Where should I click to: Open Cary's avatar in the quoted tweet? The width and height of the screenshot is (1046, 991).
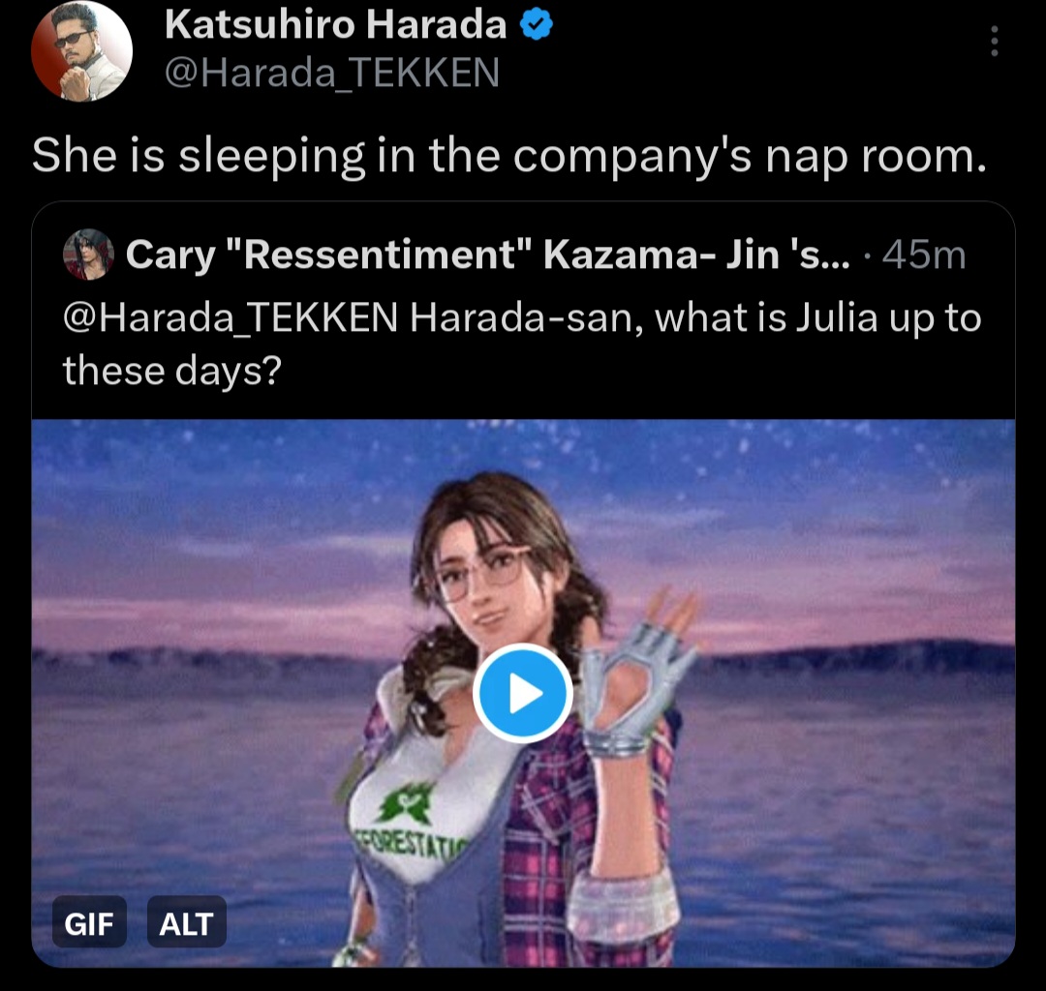(88, 254)
